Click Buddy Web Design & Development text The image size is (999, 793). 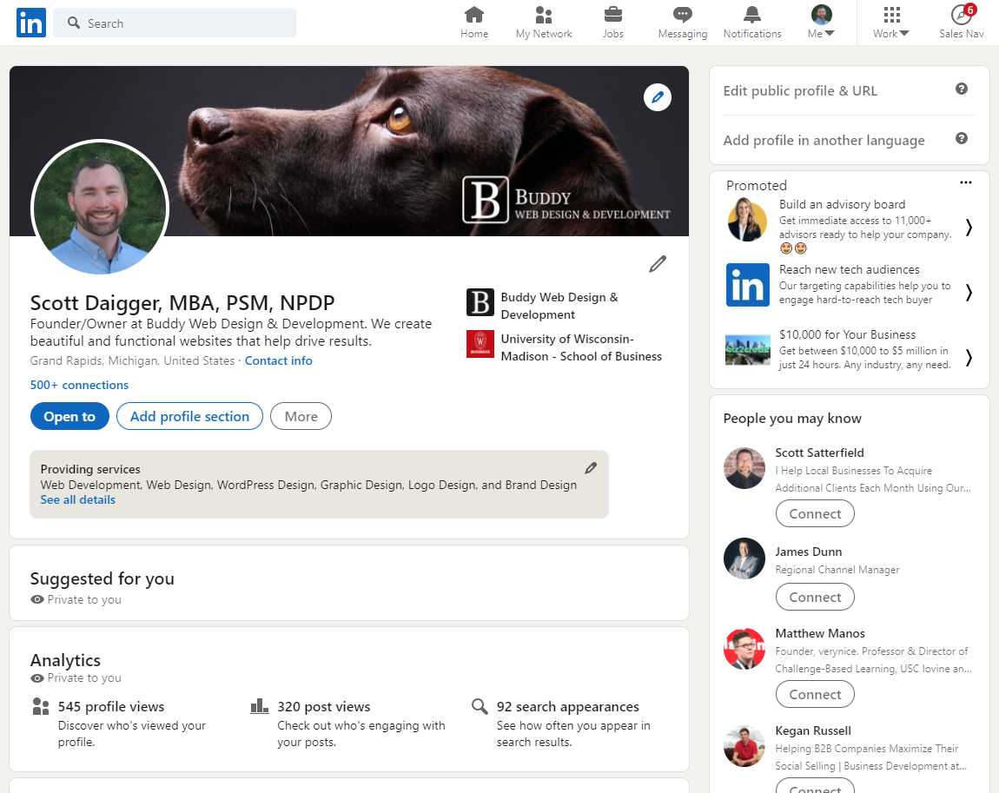coord(559,306)
